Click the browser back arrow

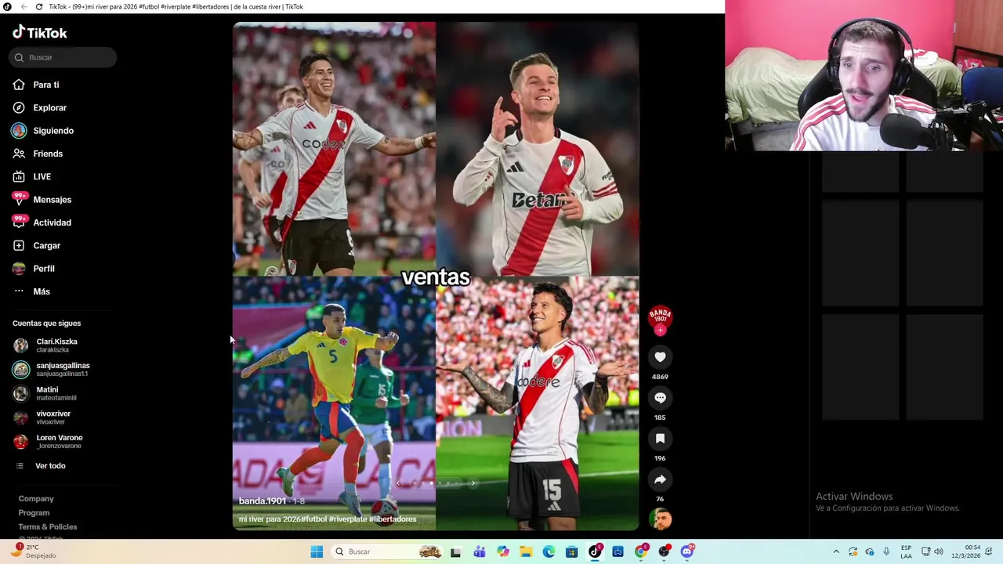click(x=24, y=6)
